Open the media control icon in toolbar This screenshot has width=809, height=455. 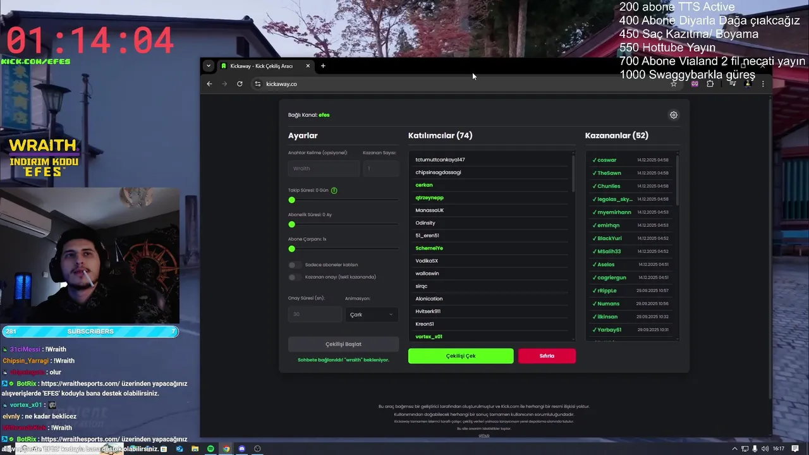(x=733, y=83)
